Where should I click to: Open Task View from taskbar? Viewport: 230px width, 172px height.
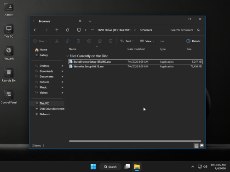[127, 166]
